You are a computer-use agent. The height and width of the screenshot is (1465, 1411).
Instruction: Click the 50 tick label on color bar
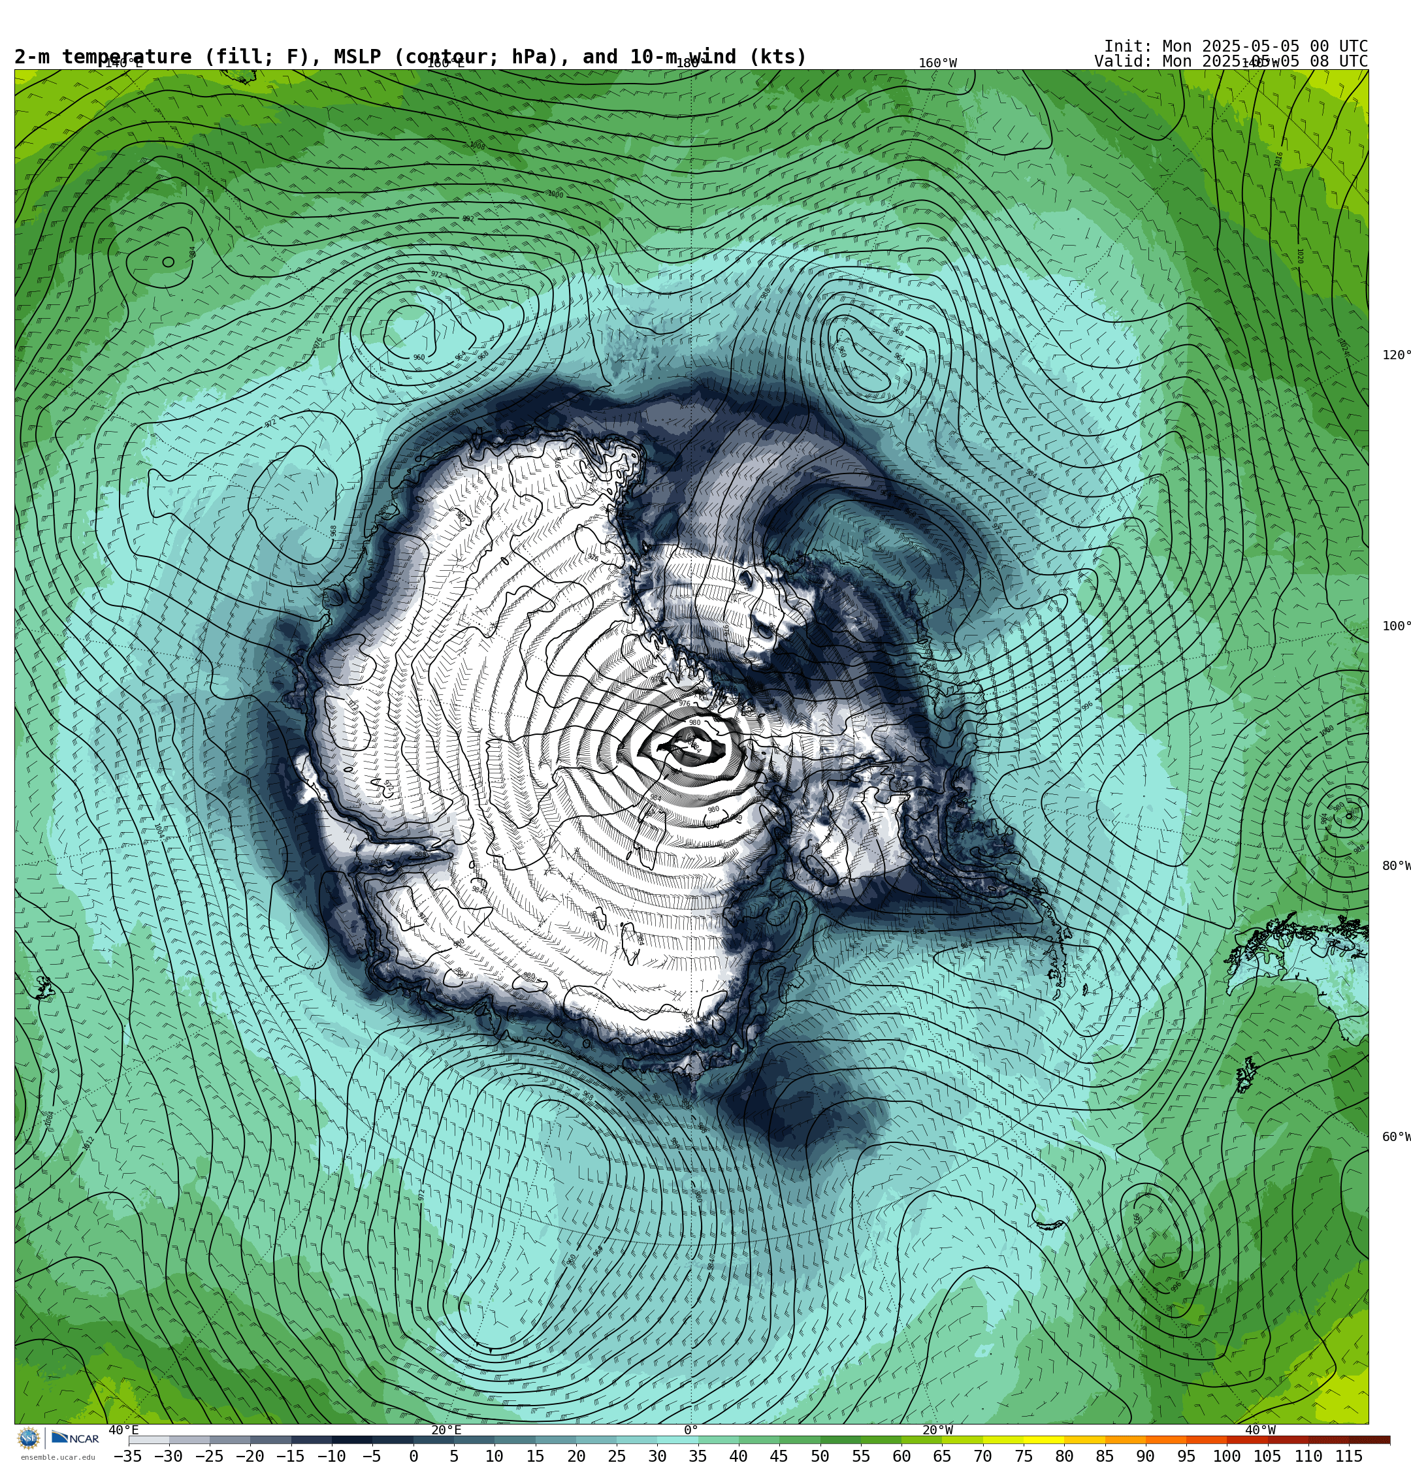click(x=820, y=1457)
